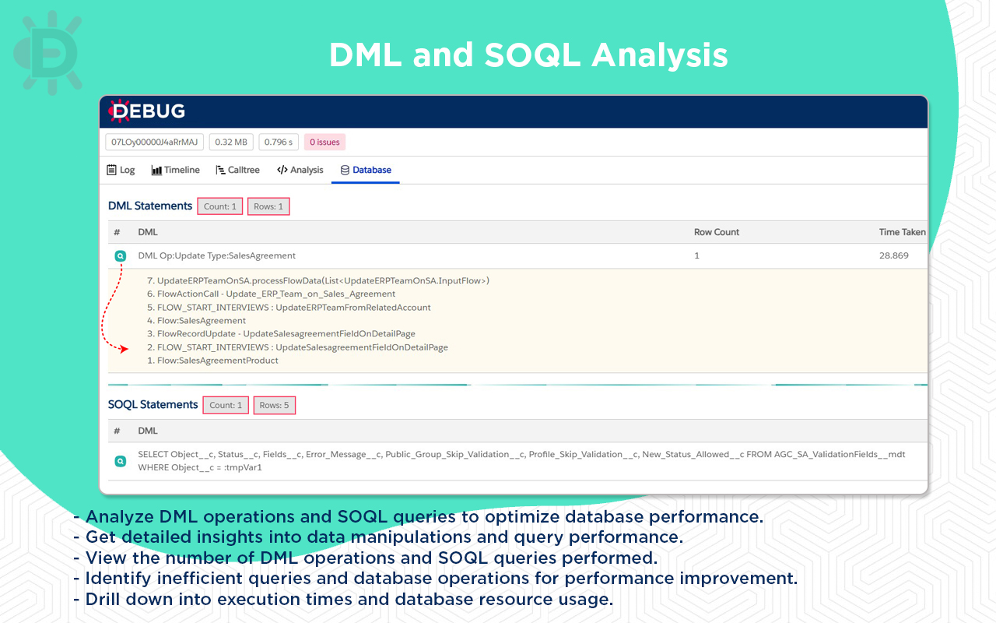The image size is (996, 623).
Task: Click the Analysis code brackets icon
Action: pyautogui.click(x=282, y=170)
